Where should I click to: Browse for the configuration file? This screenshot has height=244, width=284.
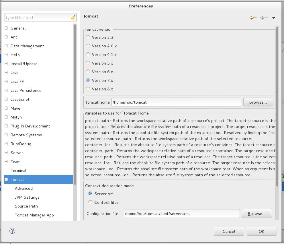pyautogui.click(x=257, y=214)
